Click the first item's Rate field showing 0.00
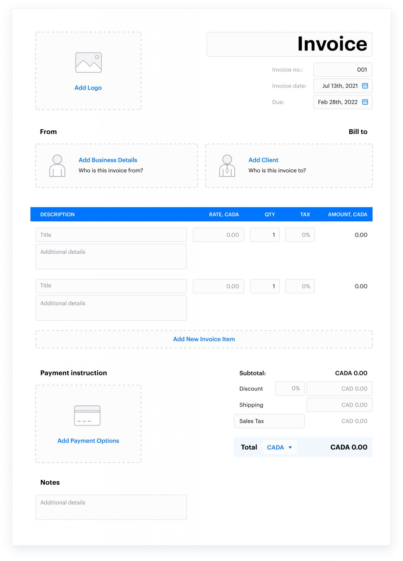The width and height of the screenshot is (403, 561). [x=218, y=235]
